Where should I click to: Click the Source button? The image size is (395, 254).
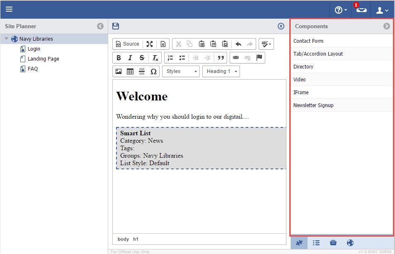tap(127, 44)
